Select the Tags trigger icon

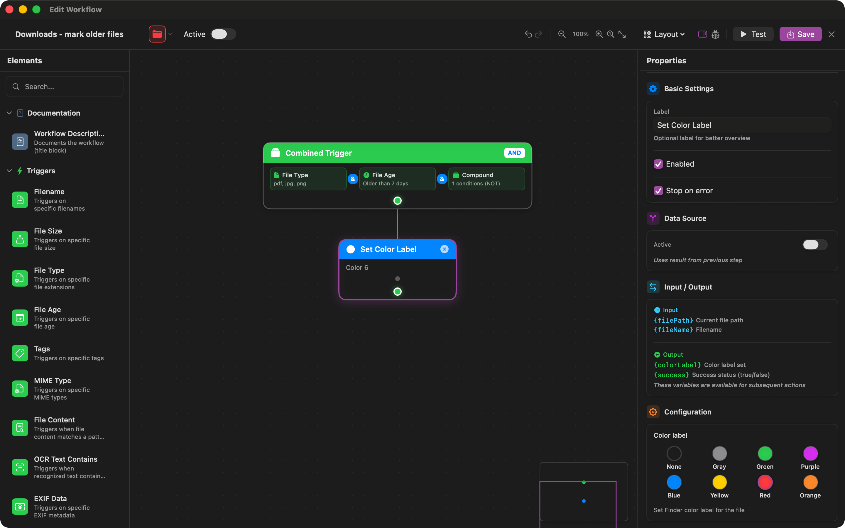pos(20,353)
